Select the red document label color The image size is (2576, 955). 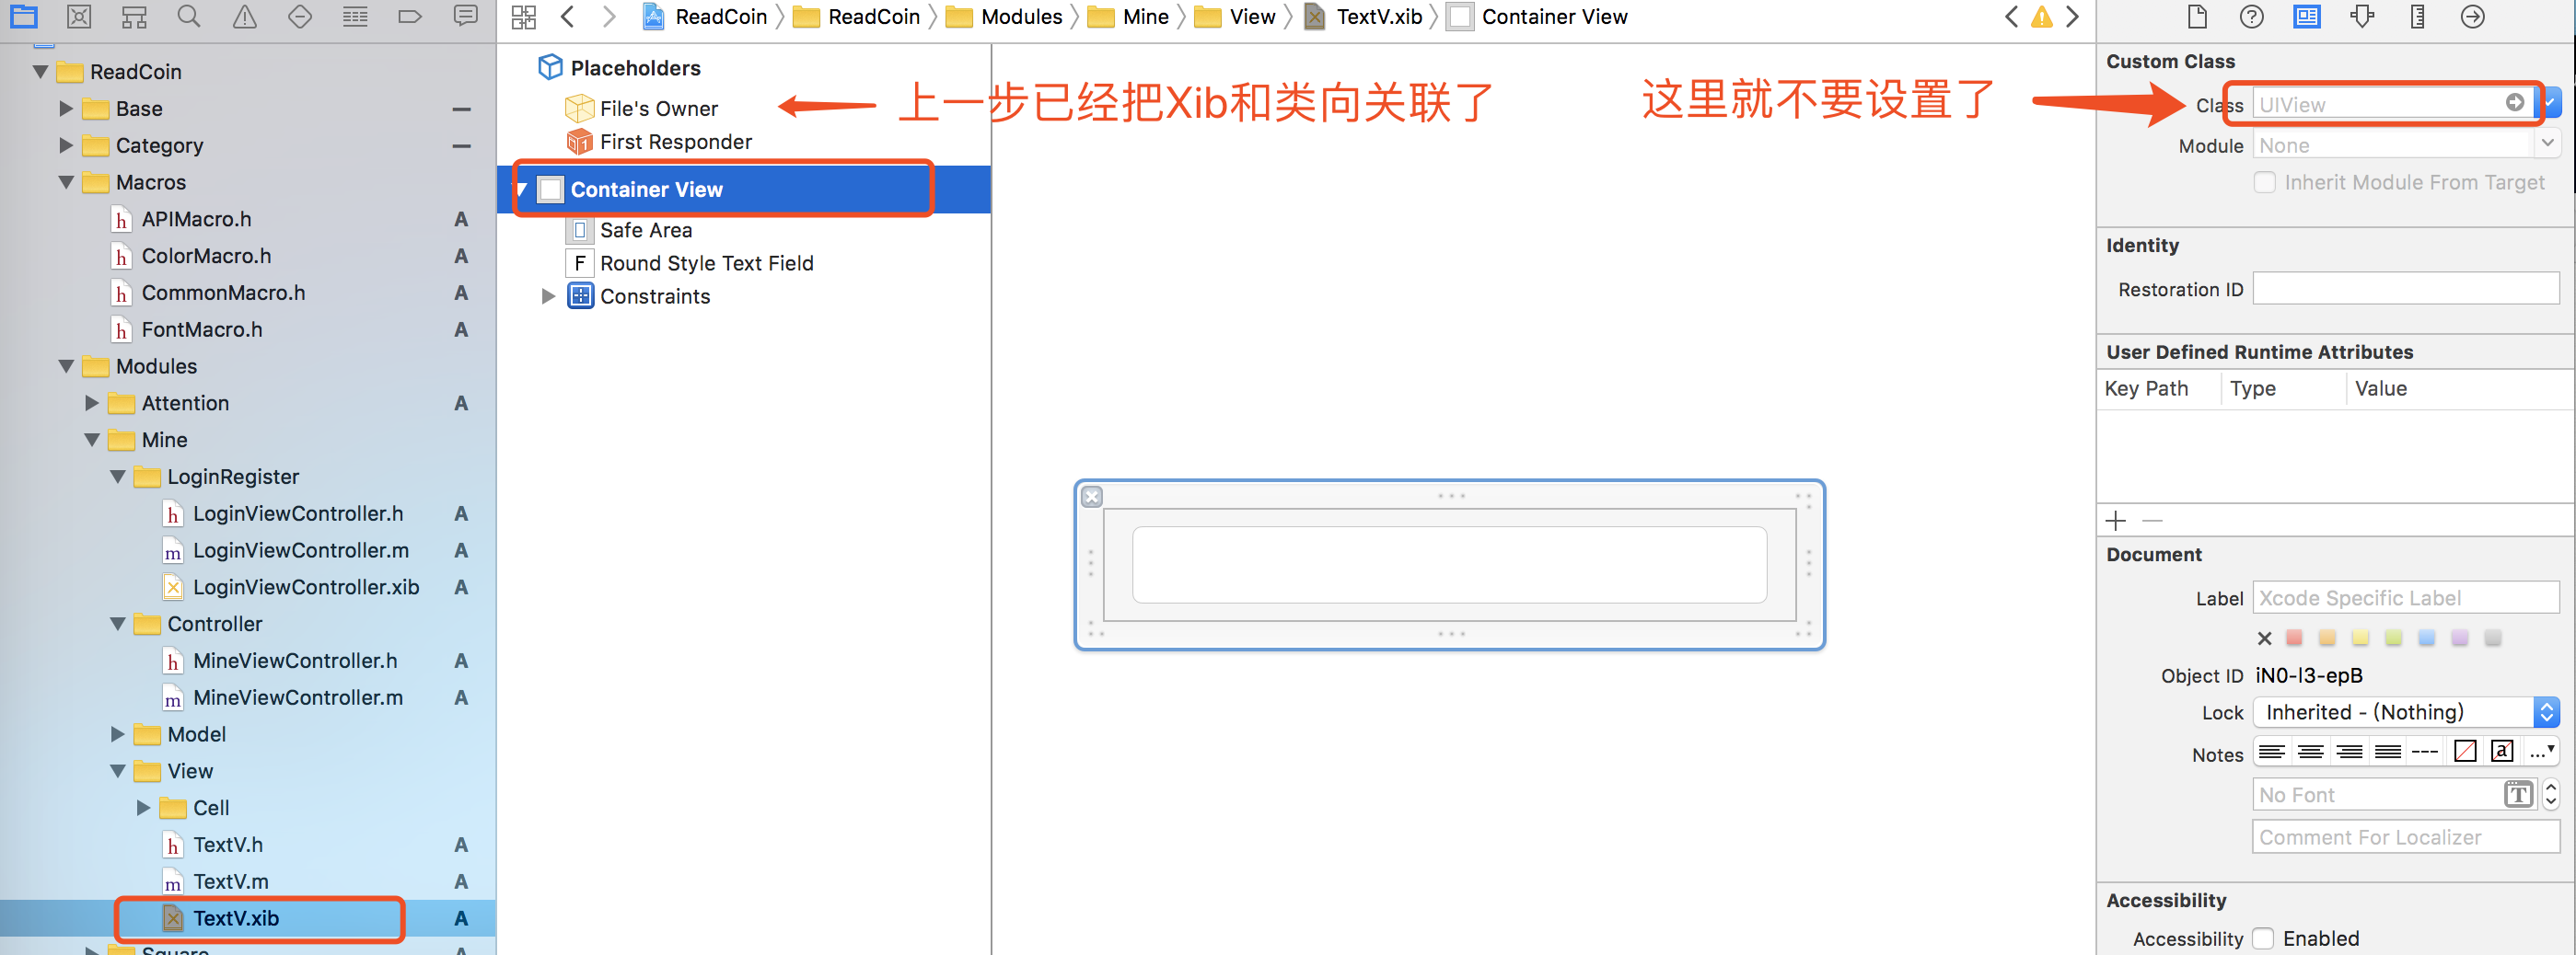pos(2293,638)
